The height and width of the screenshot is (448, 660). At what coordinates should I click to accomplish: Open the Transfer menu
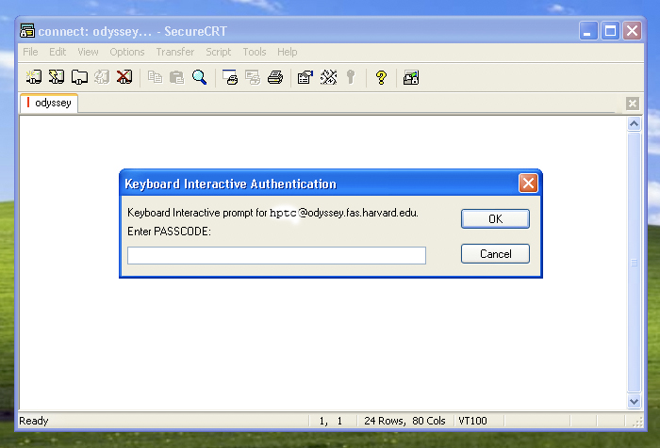(x=175, y=52)
